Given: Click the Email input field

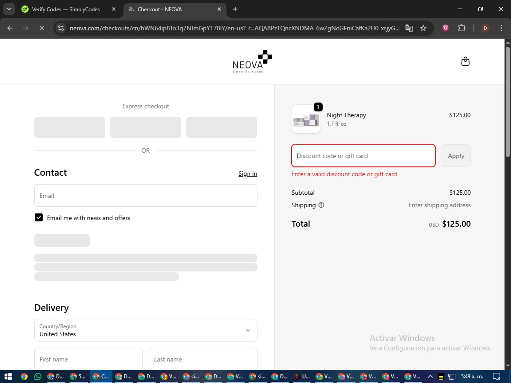Looking at the screenshot, I should click(x=146, y=195).
